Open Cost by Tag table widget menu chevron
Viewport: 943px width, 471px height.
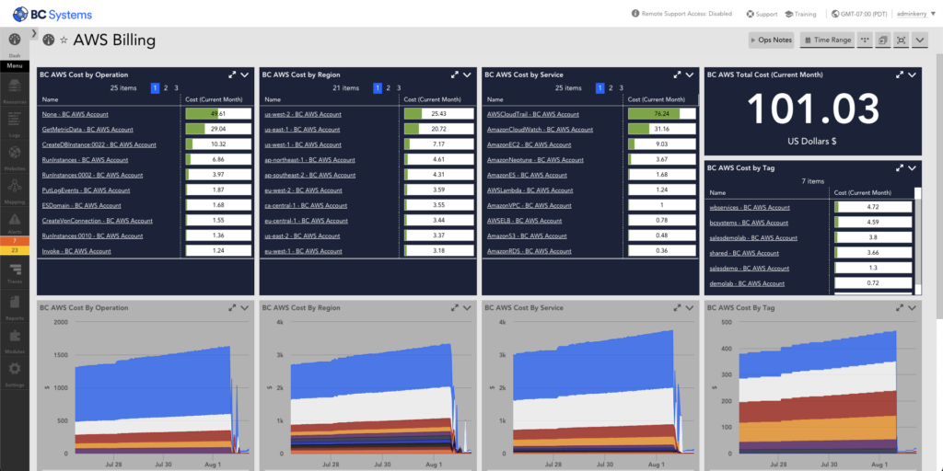pyautogui.click(x=913, y=168)
